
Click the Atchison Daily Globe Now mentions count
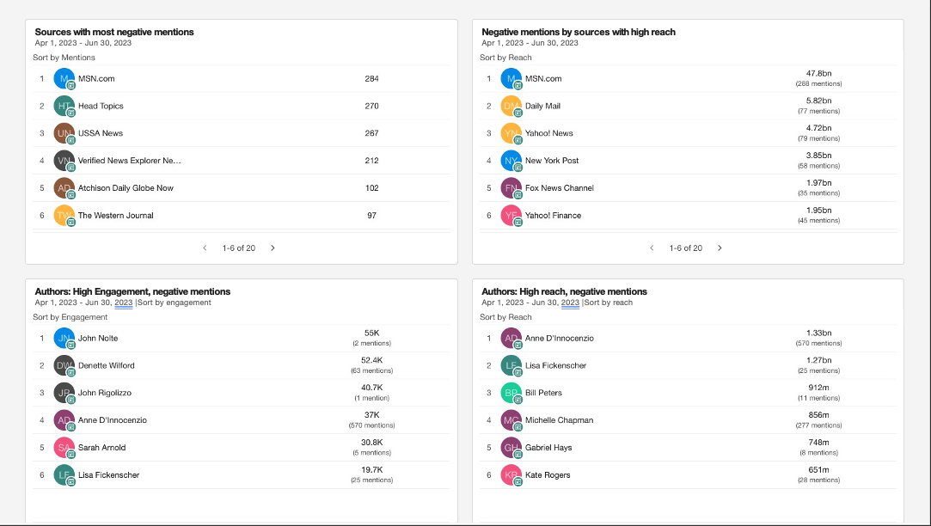371,188
